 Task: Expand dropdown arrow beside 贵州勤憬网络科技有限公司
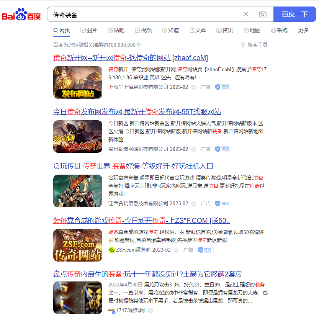pyautogui.click(x=194, y=149)
